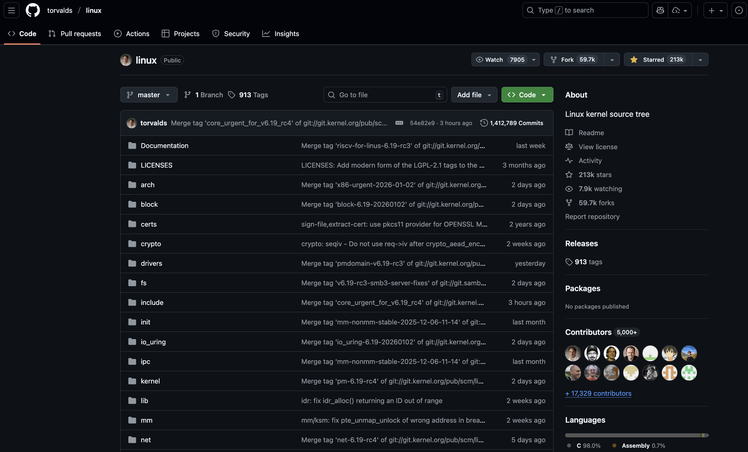
Task: Click the 913 Tags tag icon
Action: pos(232,95)
